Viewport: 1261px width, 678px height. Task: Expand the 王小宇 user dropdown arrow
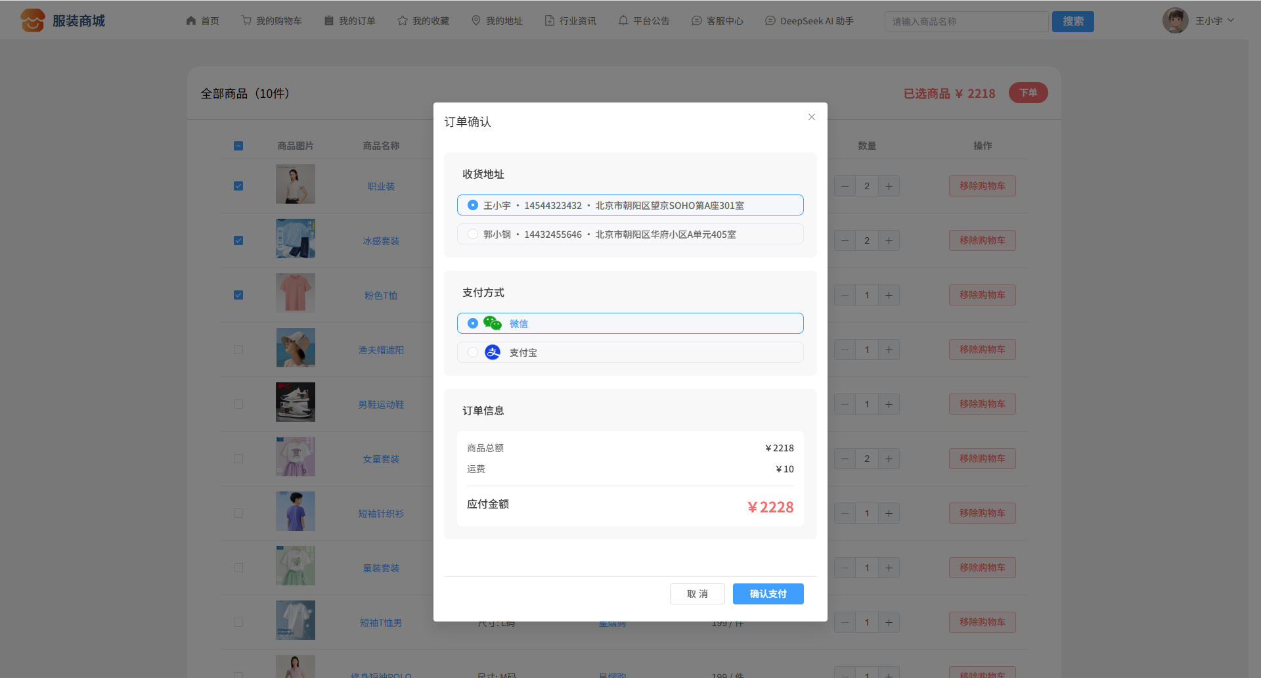(x=1231, y=21)
